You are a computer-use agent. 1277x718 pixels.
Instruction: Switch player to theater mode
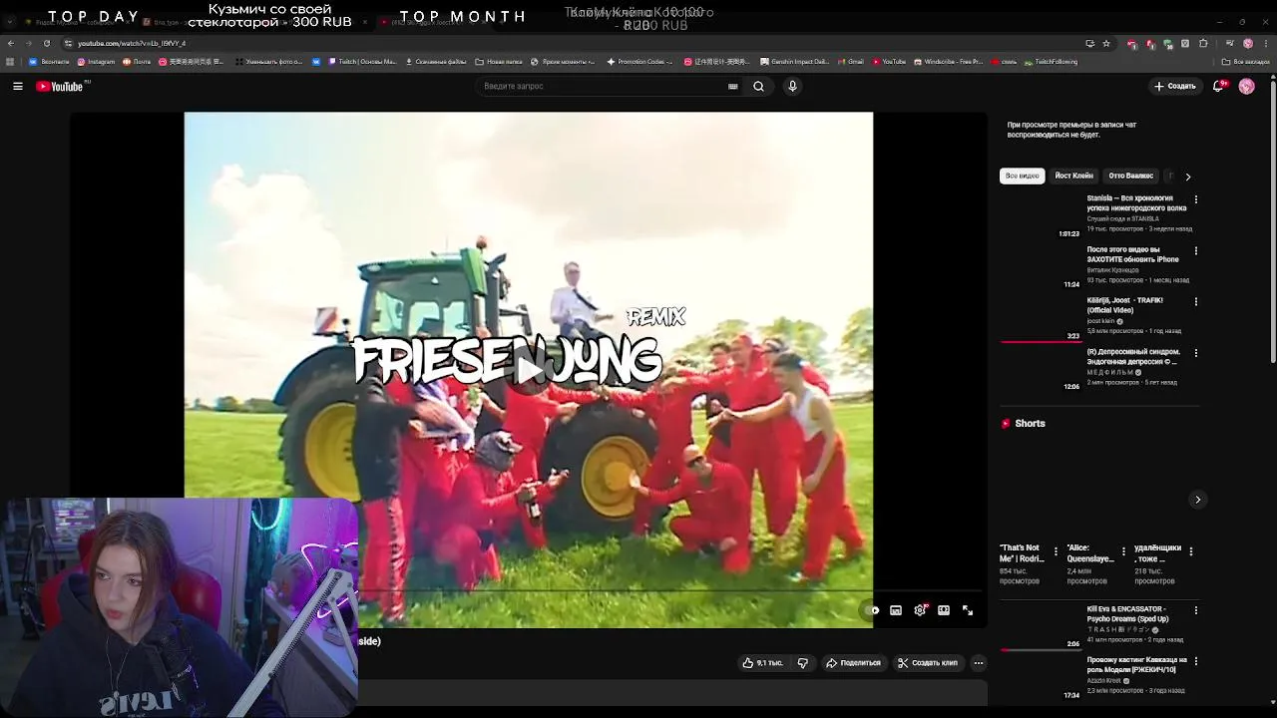(944, 610)
